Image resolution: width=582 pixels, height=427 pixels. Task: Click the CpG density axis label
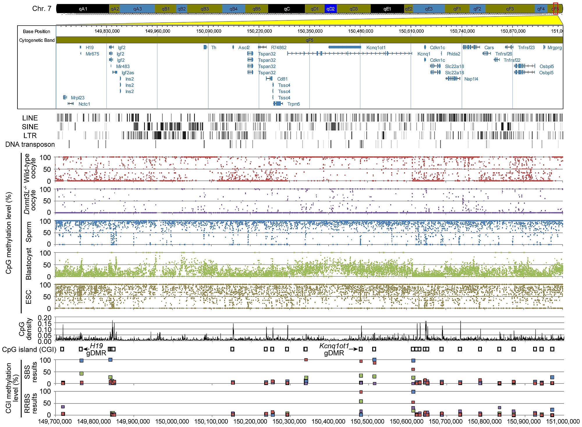click(x=25, y=329)
